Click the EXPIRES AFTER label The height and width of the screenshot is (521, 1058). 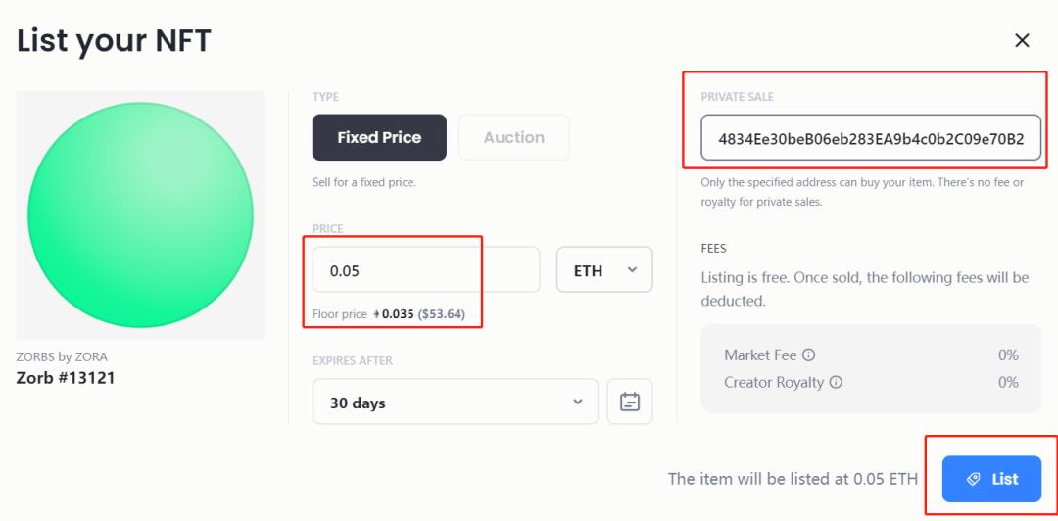352,360
